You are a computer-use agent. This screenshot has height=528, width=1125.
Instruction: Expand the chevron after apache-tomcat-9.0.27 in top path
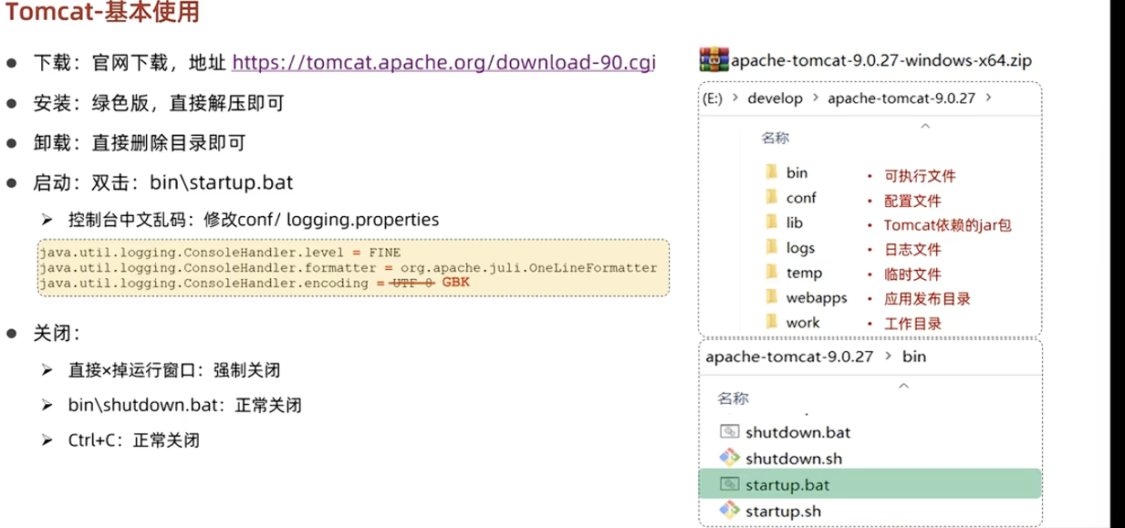[989, 98]
